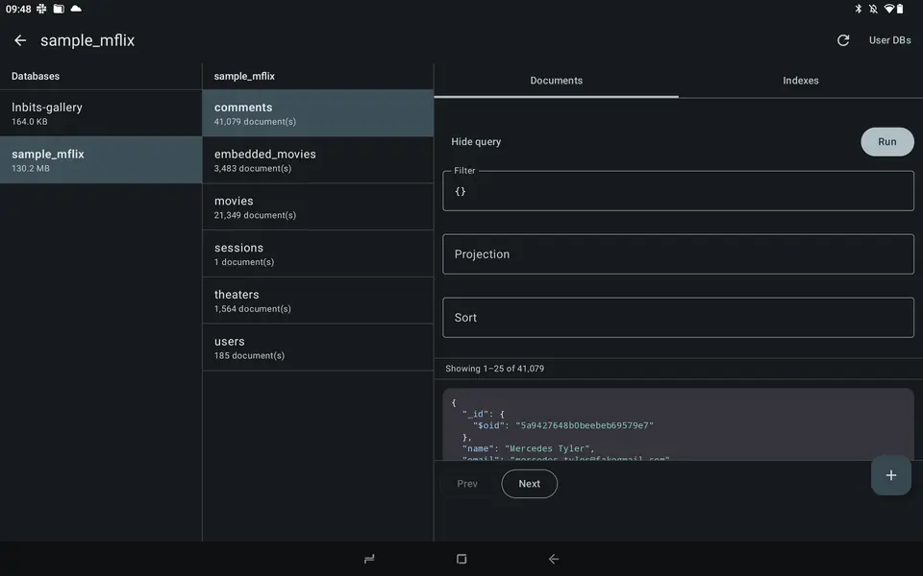Click the 'Databases' panel header
Image resolution: width=923 pixels, height=576 pixels.
[36, 76]
